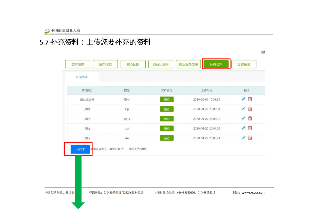Viewport: 317px width, 224px height.
Task: Click the edit pencil for the 证书 row
Action: (243, 99)
